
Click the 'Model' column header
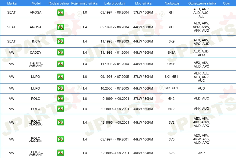pos(36,3)
